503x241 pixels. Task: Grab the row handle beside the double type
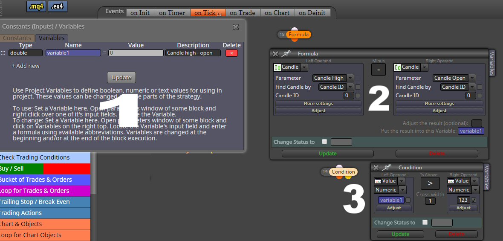point(3,53)
